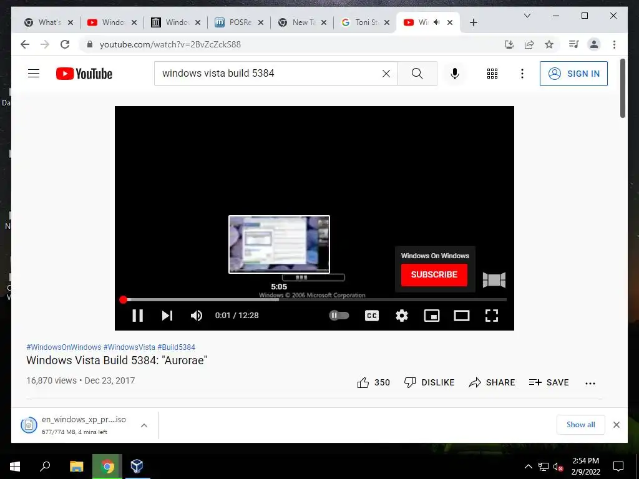This screenshot has width=639, height=479.
Task: Mute site via tab speaker icon
Action: [436, 22]
